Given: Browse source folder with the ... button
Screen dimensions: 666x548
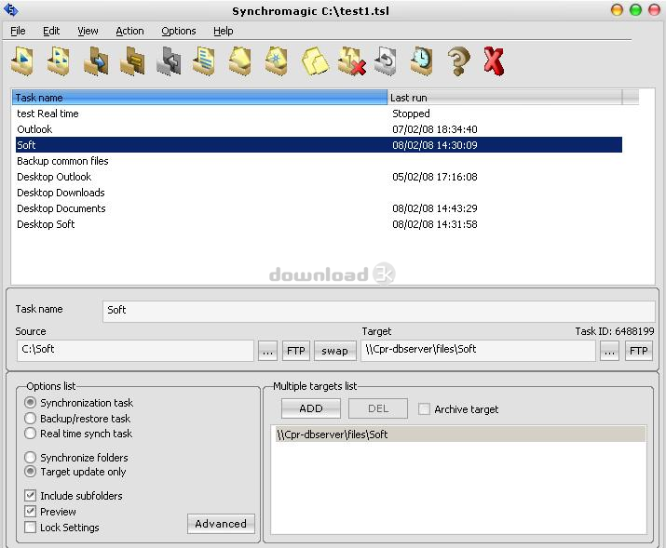Looking at the screenshot, I should (267, 351).
